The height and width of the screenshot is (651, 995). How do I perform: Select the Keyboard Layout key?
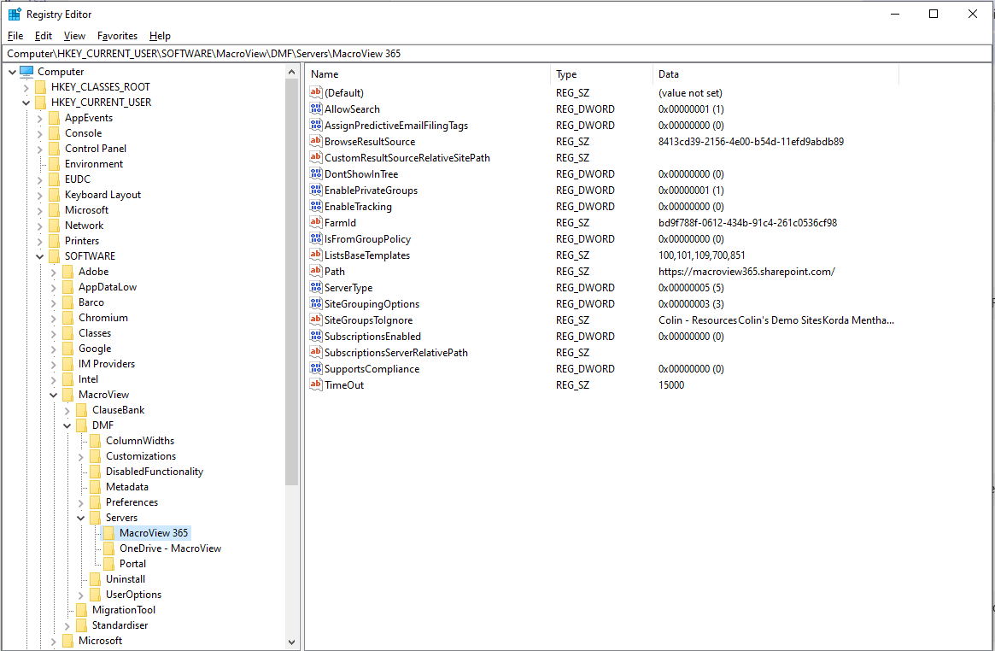tap(102, 195)
